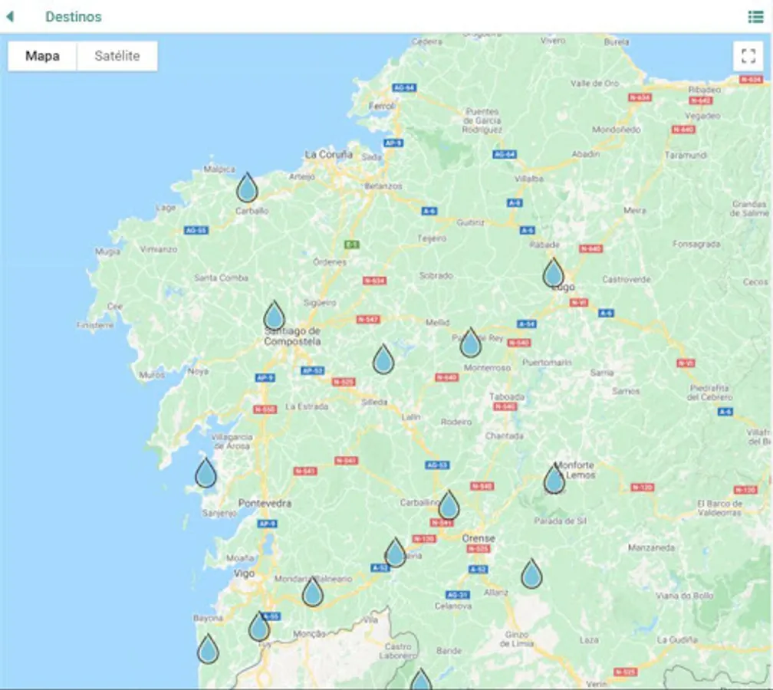Select the drop marker at Lugo
Viewport: 773px width, 690px height.
click(554, 273)
